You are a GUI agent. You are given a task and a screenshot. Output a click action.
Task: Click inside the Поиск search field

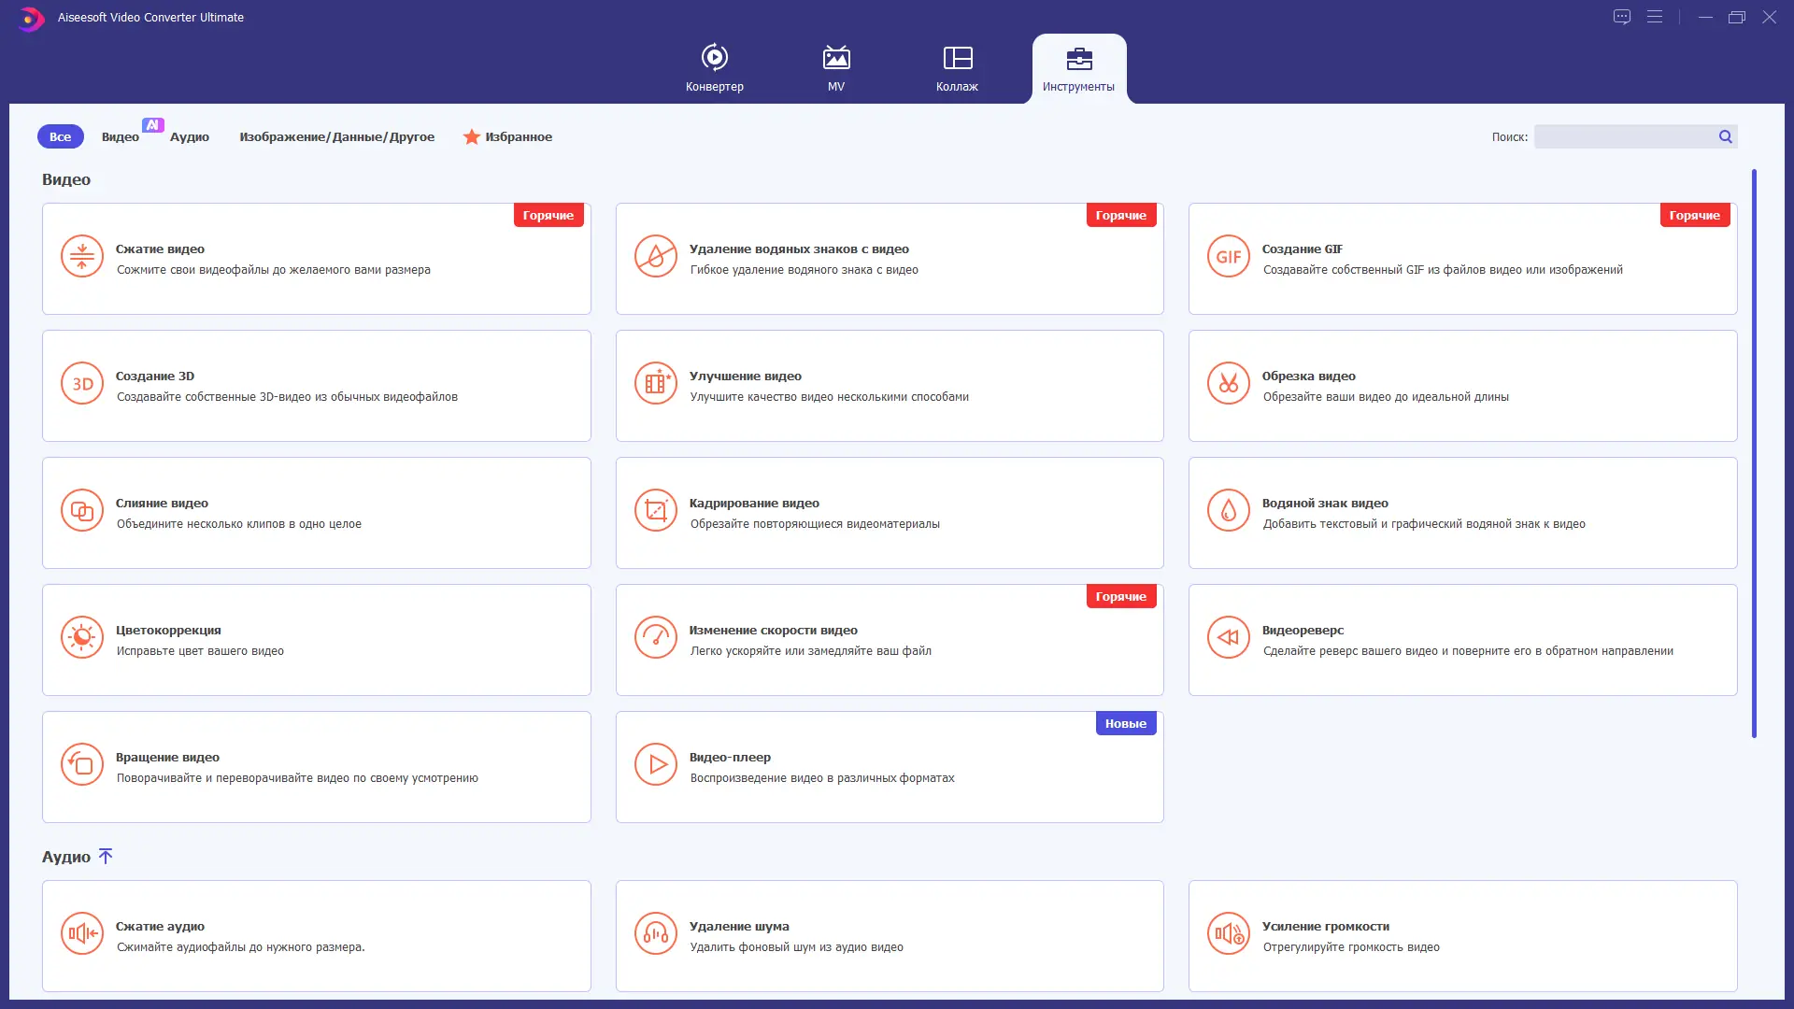[x=1623, y=136]
